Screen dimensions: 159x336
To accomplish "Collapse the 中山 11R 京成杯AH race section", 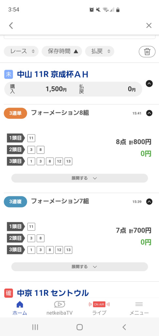I will pos(149,84).
